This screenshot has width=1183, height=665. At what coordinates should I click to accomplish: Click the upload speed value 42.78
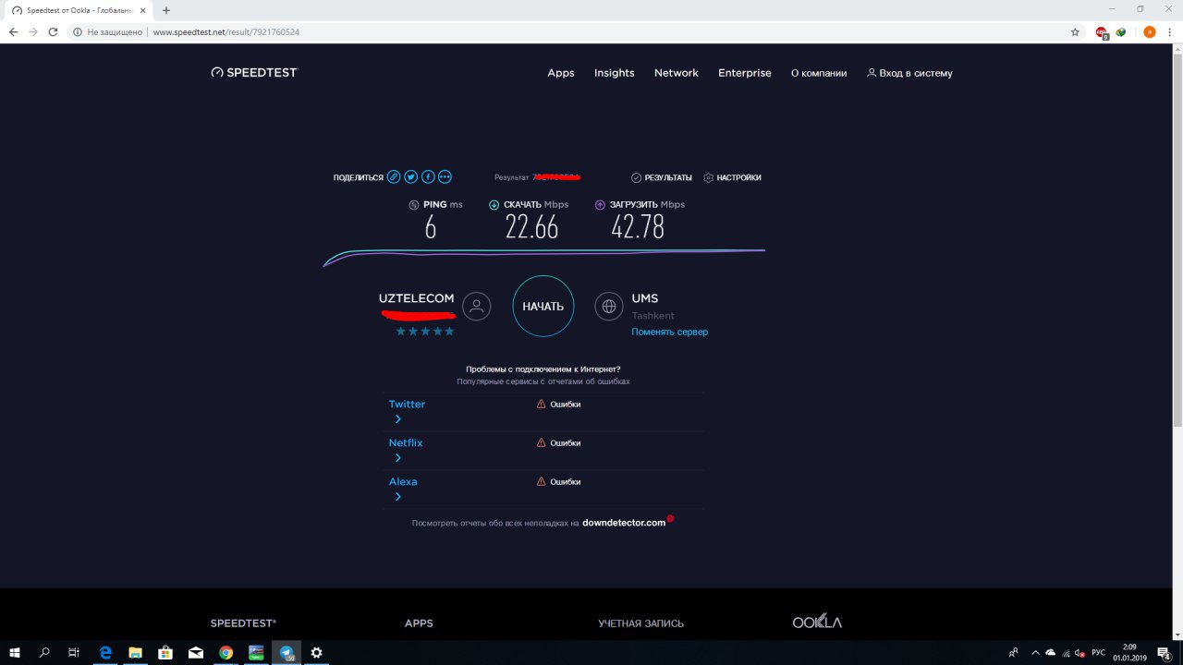tap(638, 227)
